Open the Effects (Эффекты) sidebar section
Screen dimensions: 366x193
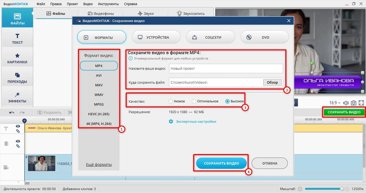17,98
